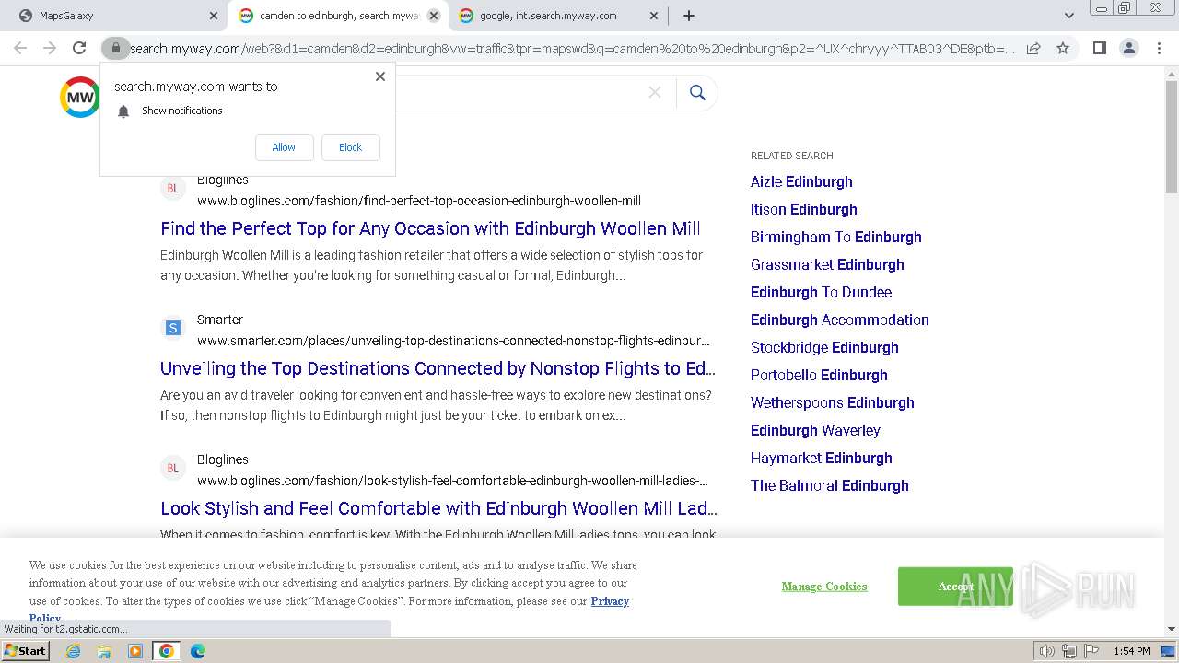Switch to the MapsGalaxy tab
Image resolution: width=1179 pixels, height=663 pixels.
point(112,16)
